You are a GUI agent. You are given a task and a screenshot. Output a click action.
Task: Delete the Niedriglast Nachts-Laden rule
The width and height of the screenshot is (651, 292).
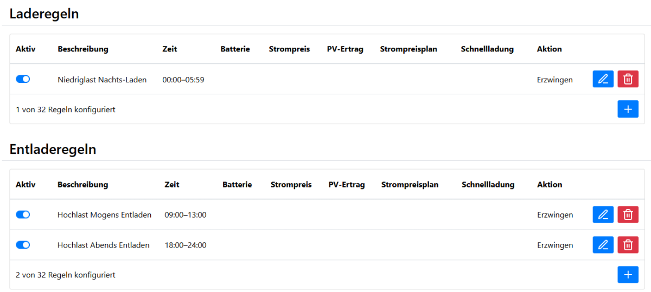(628, 79)
